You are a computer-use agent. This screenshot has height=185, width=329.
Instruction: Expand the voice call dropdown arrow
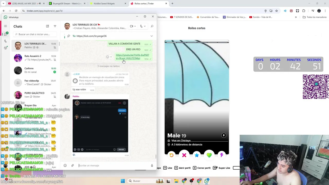145,26
